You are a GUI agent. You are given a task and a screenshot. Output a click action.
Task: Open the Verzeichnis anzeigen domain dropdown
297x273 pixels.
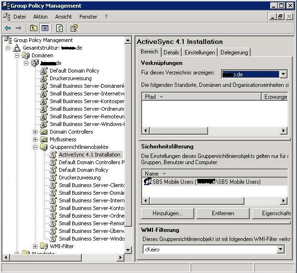(x=283, y=74)
